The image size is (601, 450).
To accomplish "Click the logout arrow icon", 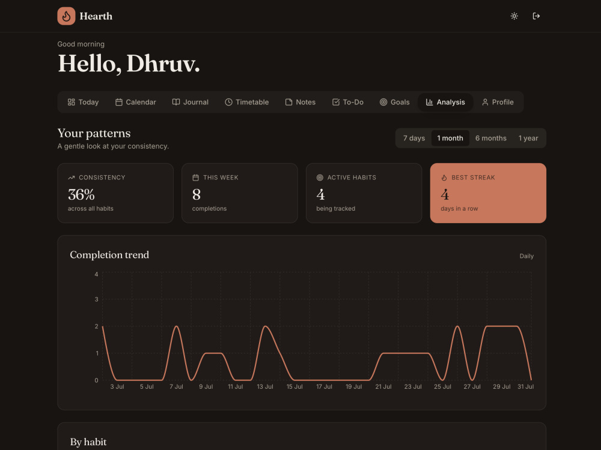I will click(536, 16).
